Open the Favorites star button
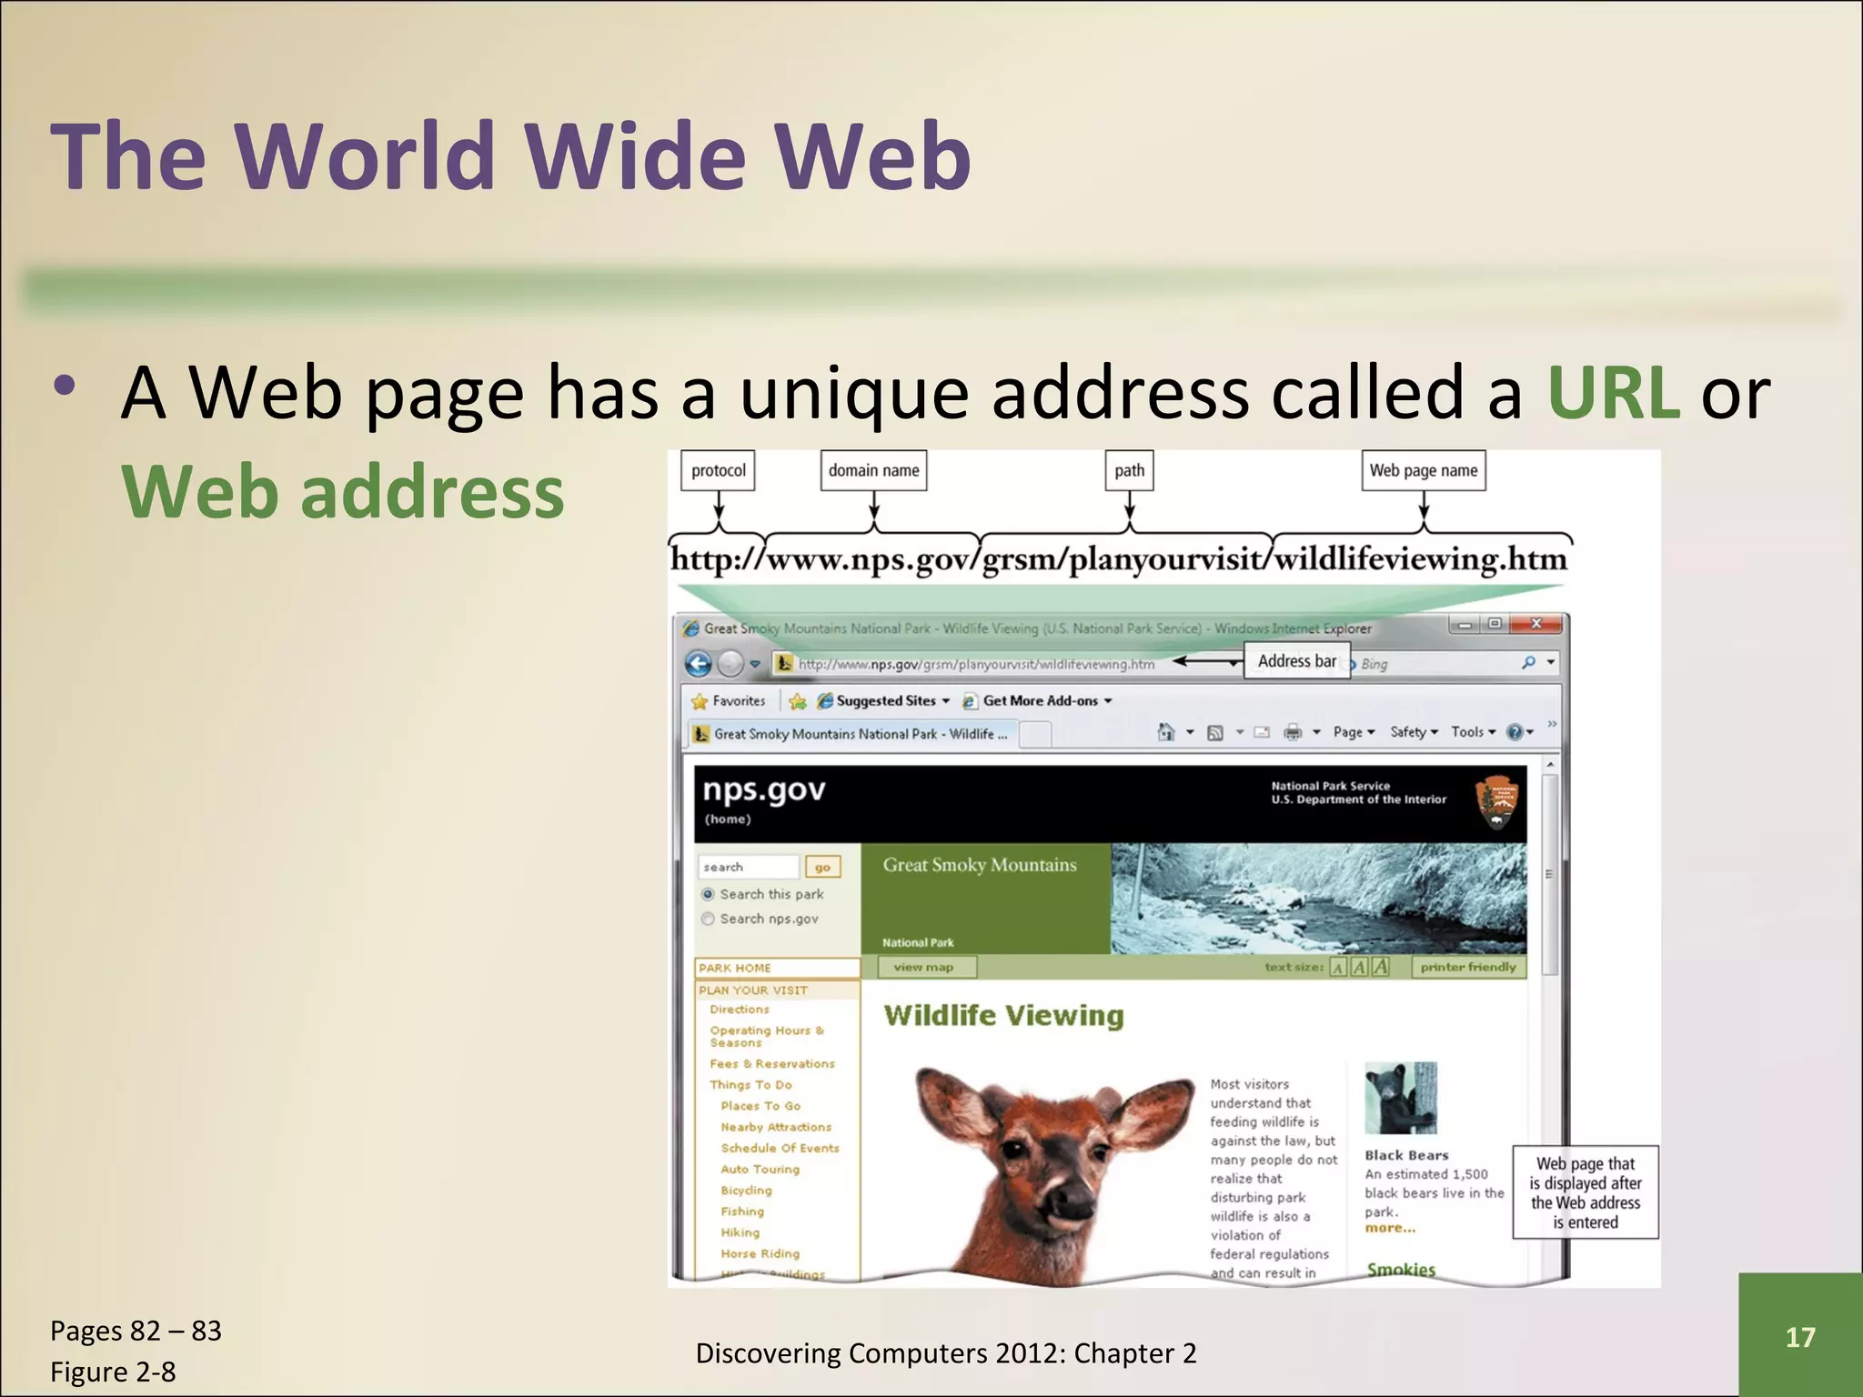Image resolution: width=1863 pixels, height=1397 pixels. (729, 701)
